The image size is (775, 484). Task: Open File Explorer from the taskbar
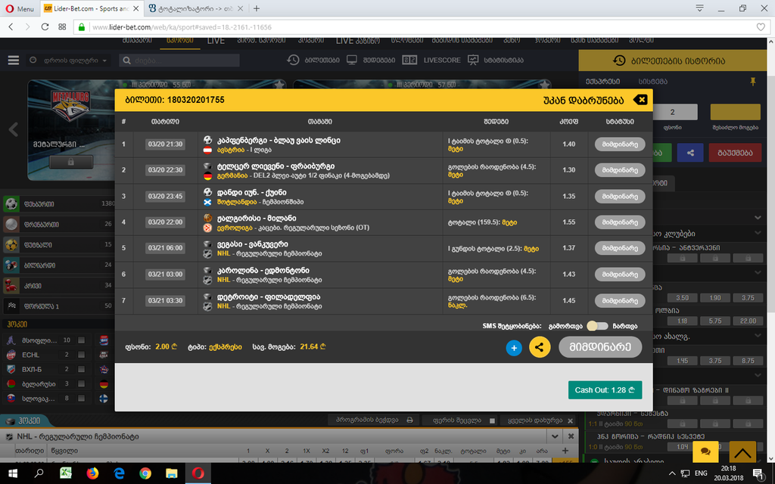pos(172,473)
